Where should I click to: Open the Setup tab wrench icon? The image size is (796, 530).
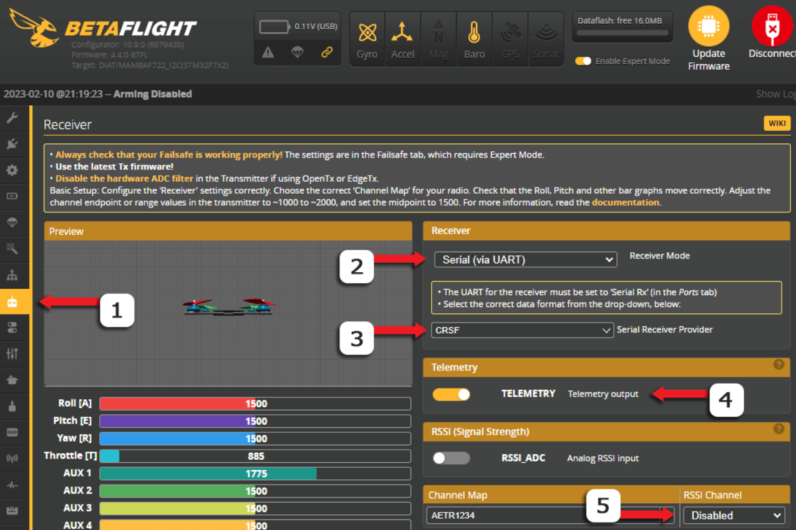(12, 118)
